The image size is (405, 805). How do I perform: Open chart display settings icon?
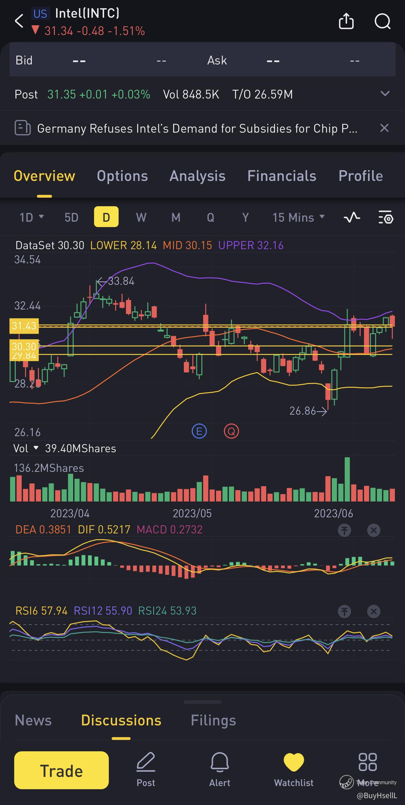tap(385, 217)
